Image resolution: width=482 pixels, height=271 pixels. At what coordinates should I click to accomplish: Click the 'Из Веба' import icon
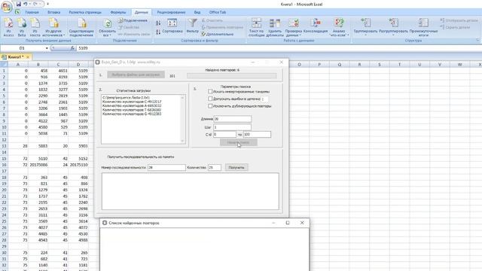tap(22, 27)
